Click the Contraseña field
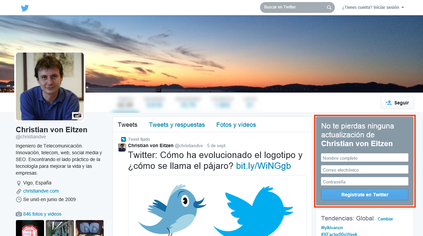The width and height of the screenshot is (423, 236). (365, 181)
